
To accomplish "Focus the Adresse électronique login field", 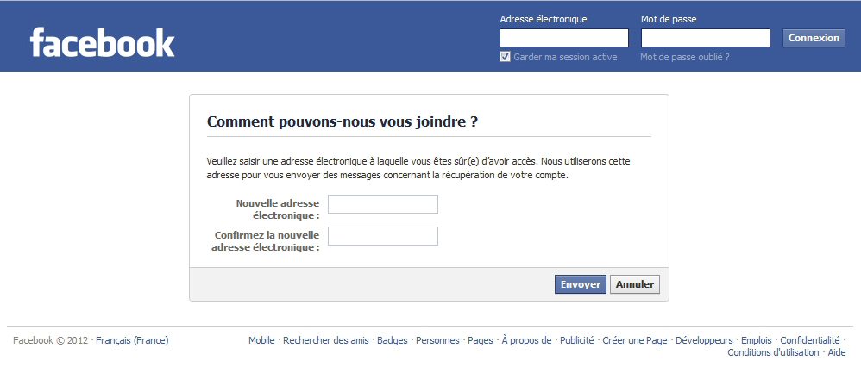I will 564,38.
